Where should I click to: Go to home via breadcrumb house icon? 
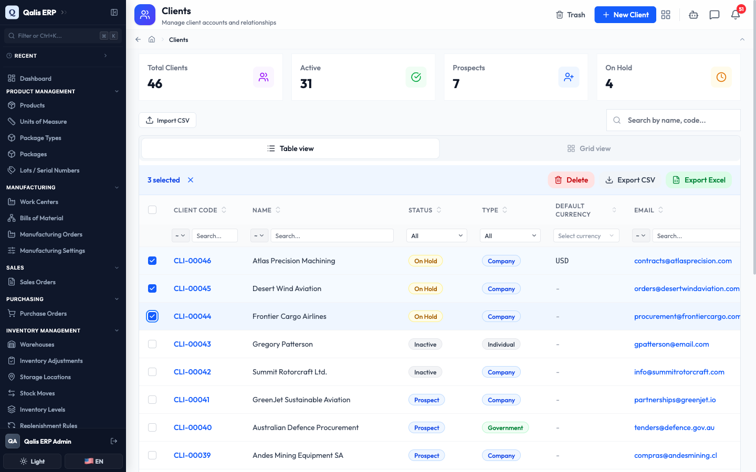[152, 39]
